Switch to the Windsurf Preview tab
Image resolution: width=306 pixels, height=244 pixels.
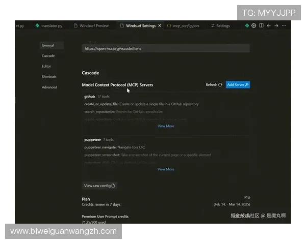(91, 26)
